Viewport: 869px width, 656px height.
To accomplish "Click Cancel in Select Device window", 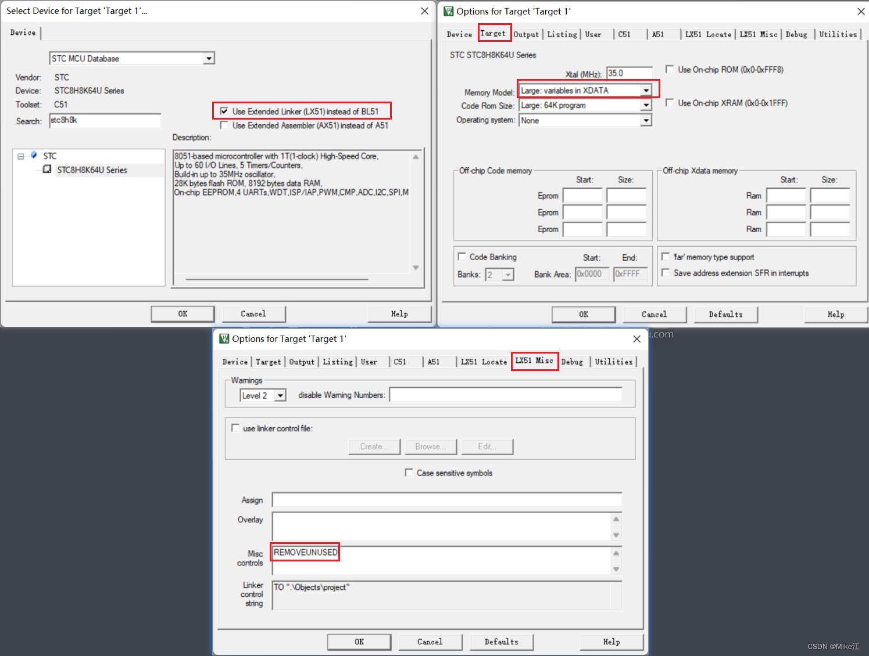I will point(253,314).
